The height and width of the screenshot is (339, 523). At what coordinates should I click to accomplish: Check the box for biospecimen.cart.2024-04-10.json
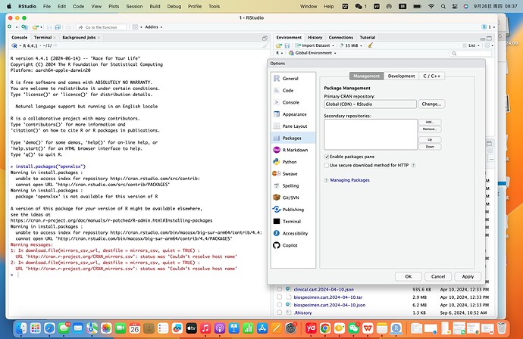coord(279,305)
